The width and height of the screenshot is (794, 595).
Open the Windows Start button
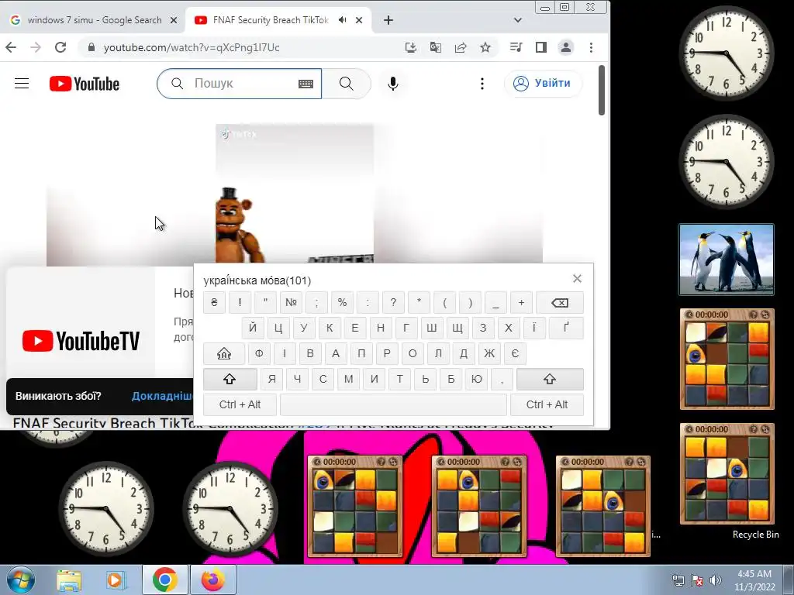point(20,580)
